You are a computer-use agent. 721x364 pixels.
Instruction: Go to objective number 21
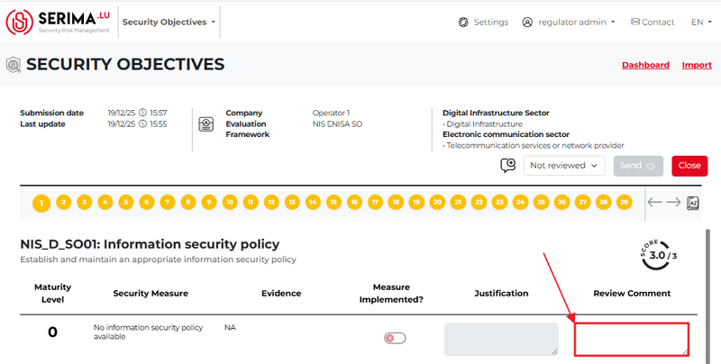click(458, 202)
